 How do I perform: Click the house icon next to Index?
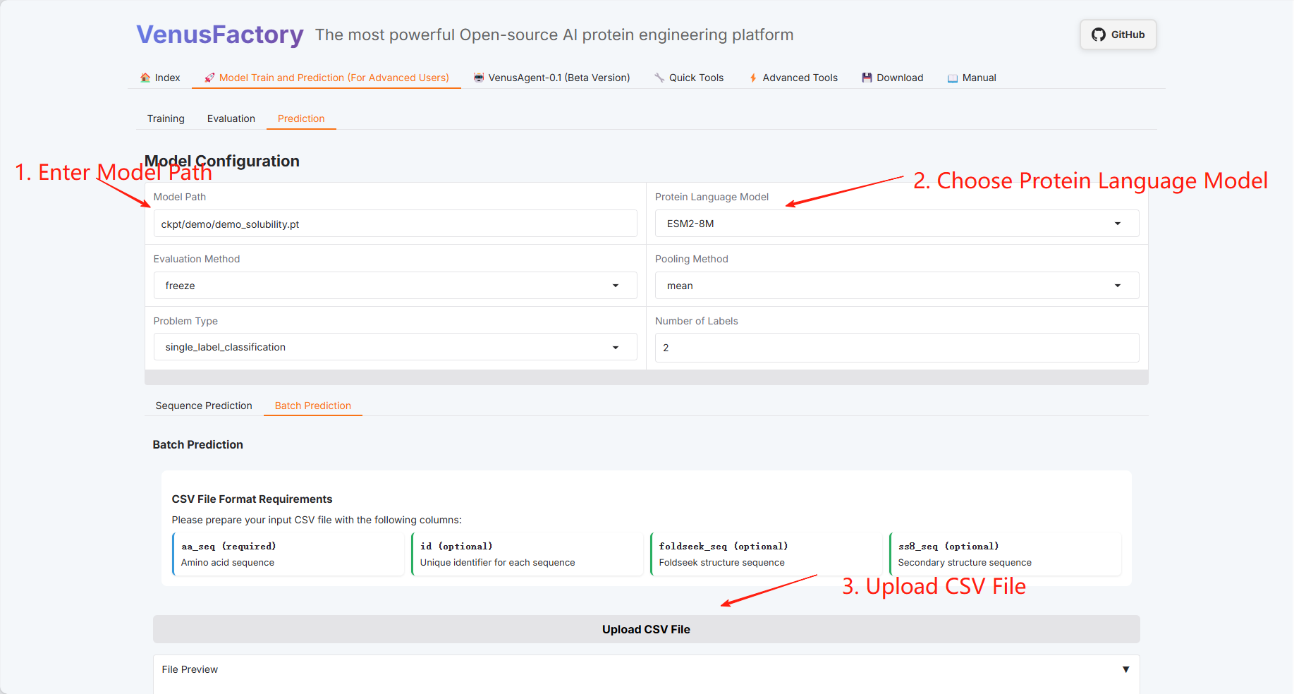tap(145, 78)
